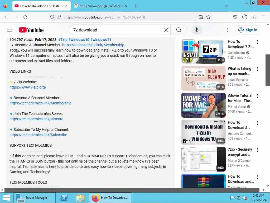Switch to the Google search tab

click(x=100, y=6)
